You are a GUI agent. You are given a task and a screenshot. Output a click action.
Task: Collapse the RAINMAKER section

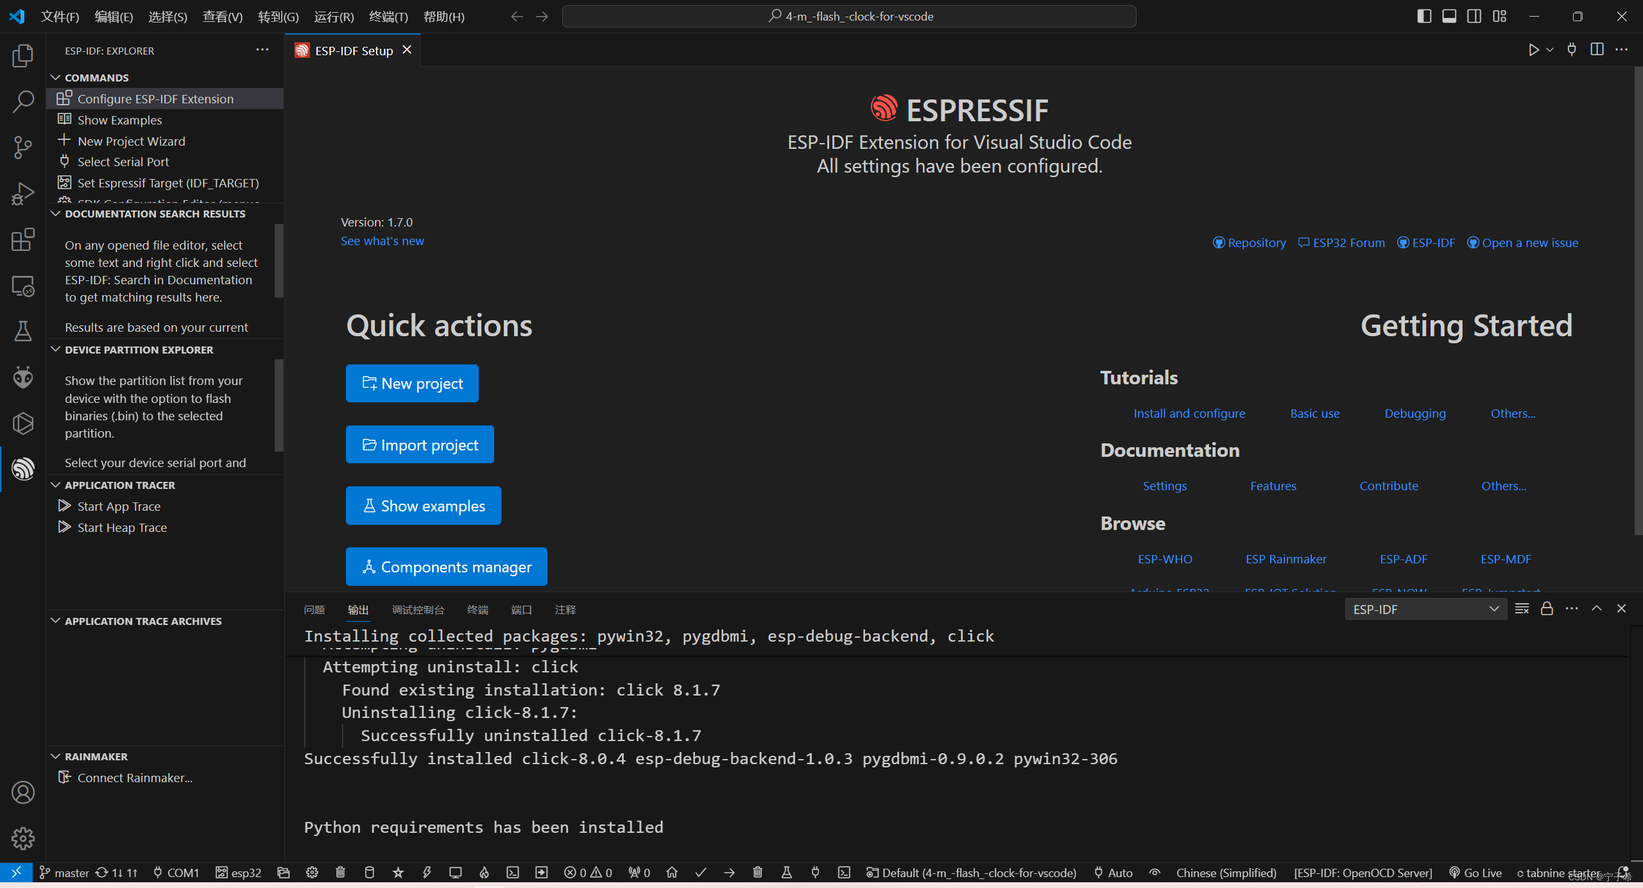[56, 756]
